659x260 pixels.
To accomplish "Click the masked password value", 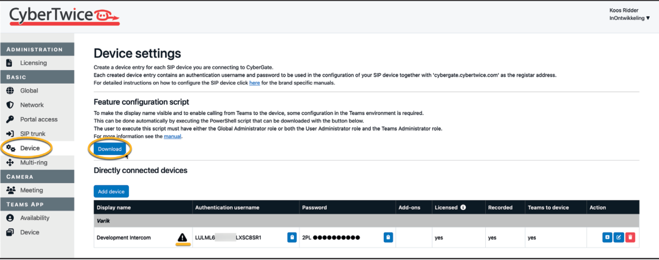I will coord(331,237).
